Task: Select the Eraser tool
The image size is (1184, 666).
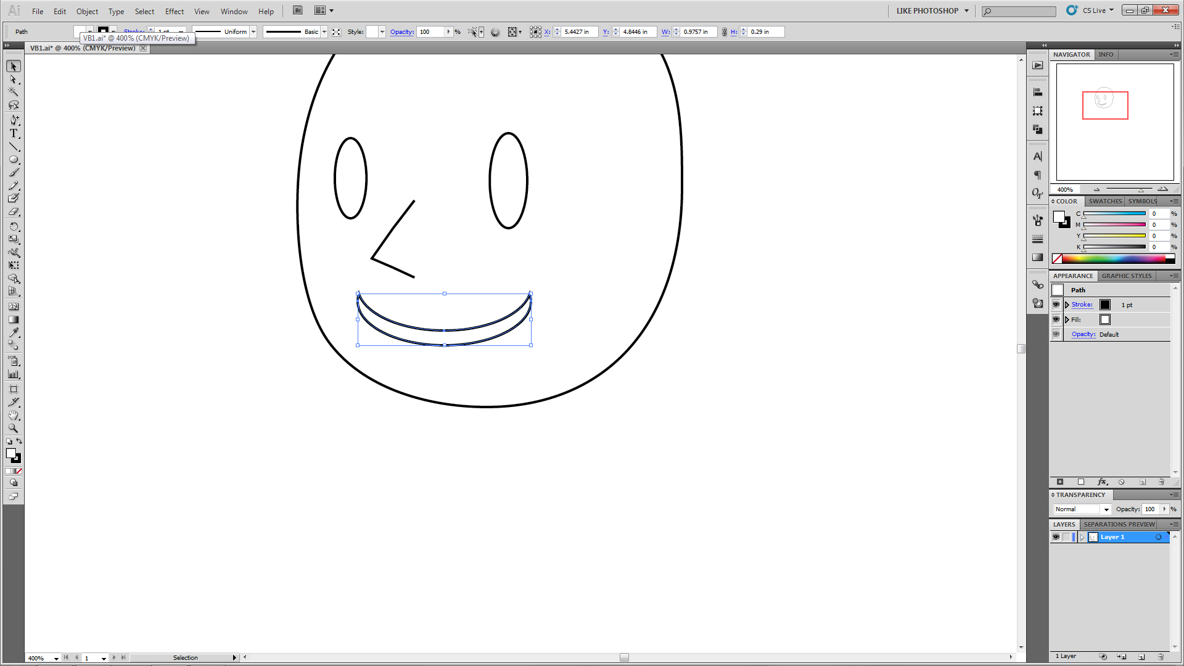Action: coord(13,212)
